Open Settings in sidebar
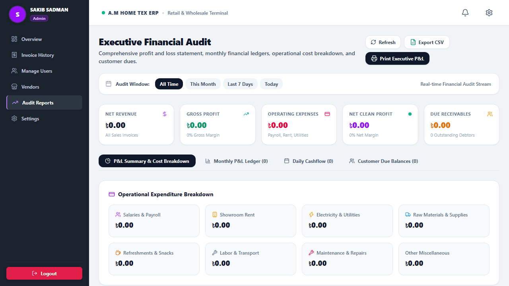This screenshot has height=286, width=509. (x=45, y=118)
